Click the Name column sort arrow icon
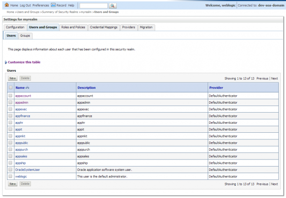Image resolution: width=286 pixels, height=198 pixels. coord(27,88)
